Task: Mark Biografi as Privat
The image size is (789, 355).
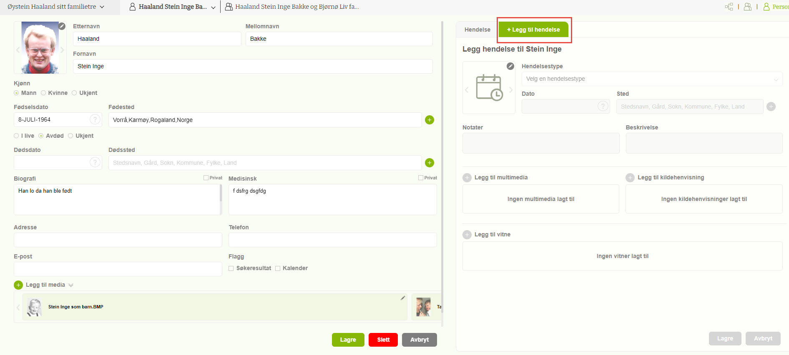Action: [206, 178]
